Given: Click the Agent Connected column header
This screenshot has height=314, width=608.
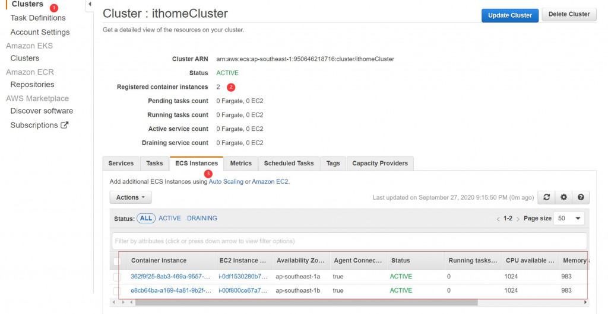Looking at the screenshot, I should [x=358, y=261].
